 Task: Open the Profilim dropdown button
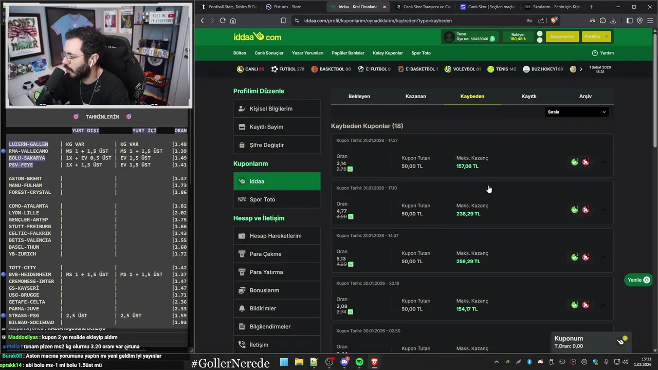tap(596, 36)
